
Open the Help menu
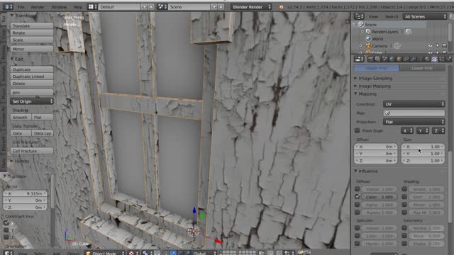(x=77, y=7)
